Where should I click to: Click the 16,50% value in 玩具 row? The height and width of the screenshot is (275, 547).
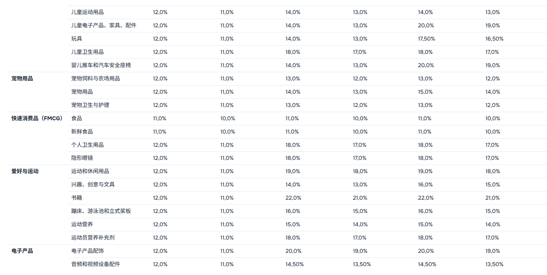[494, 39]
